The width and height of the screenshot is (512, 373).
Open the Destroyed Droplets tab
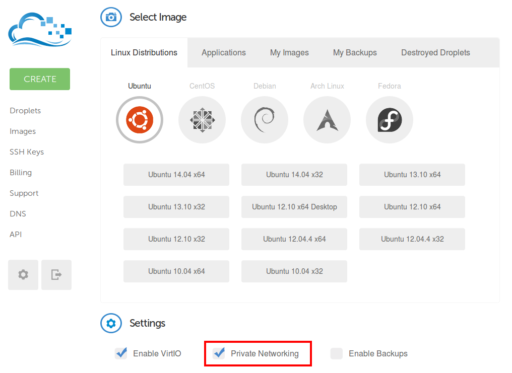[435, 52]
